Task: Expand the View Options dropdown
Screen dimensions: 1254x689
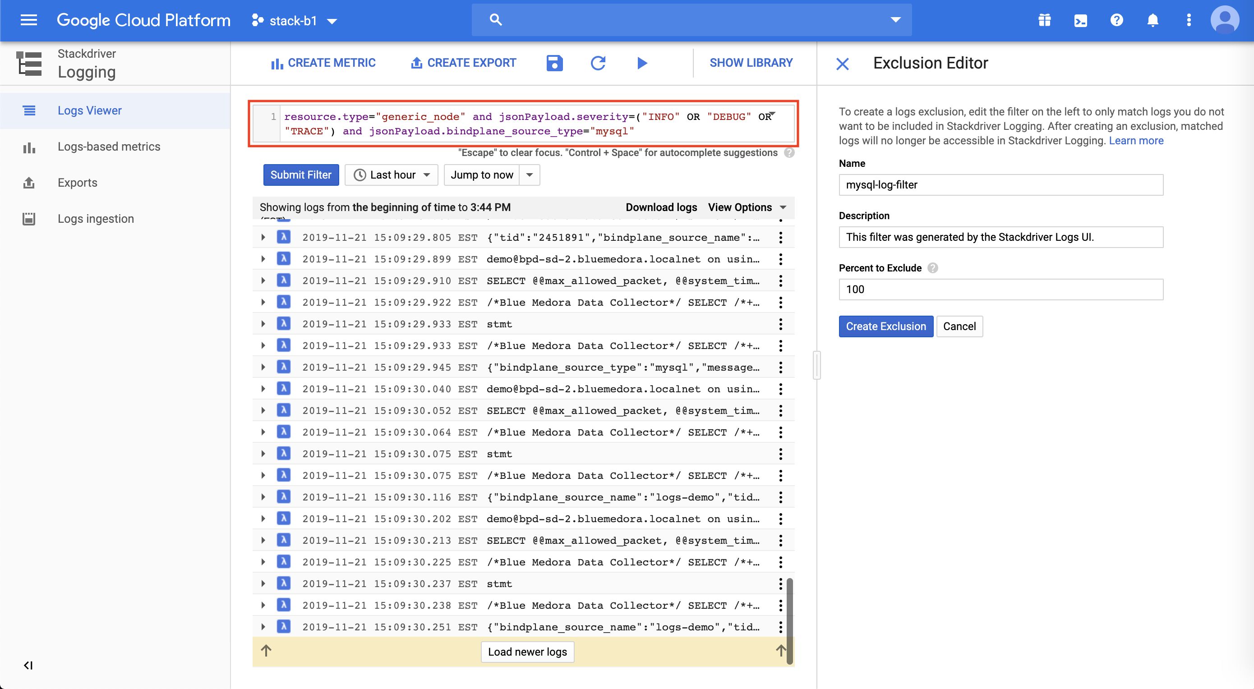Action: (x=747, y=207)
